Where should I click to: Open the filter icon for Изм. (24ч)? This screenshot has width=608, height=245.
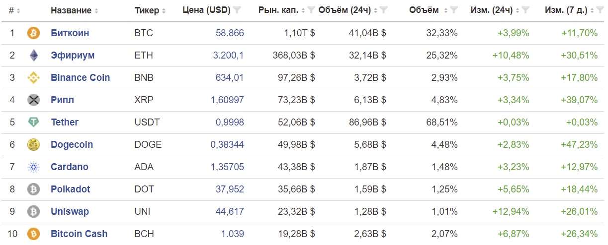526,10
